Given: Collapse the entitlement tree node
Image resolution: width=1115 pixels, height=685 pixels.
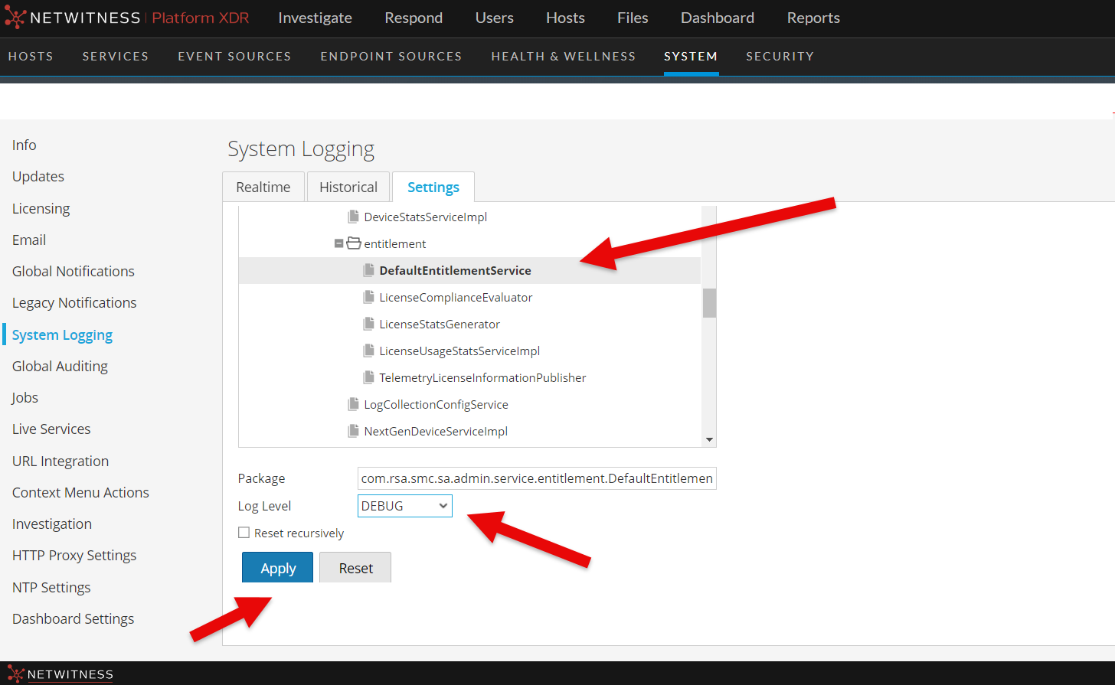Looking at the screenshot, I should tap(338, 243).
